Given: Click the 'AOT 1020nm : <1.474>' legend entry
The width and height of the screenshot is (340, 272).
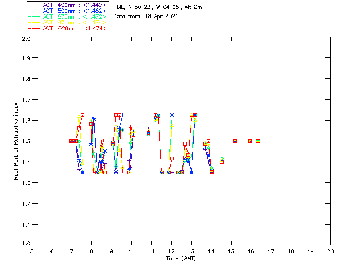Looking at the screenshot, I should pyautogui.click(x=67, y=28).
